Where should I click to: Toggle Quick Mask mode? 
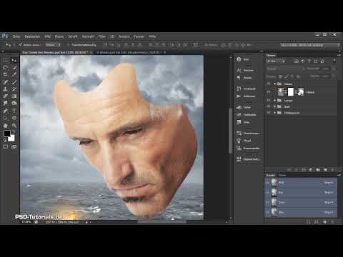tap(5, 146)
